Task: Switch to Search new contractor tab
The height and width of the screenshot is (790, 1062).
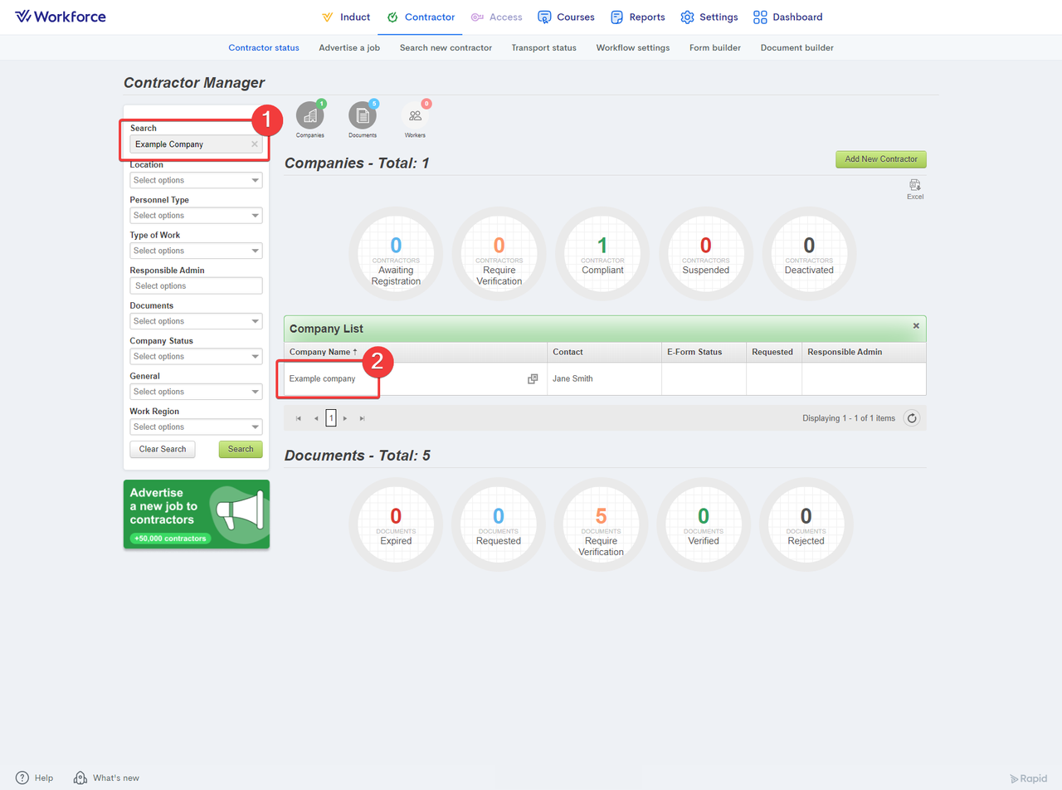Action: [446, 47]
